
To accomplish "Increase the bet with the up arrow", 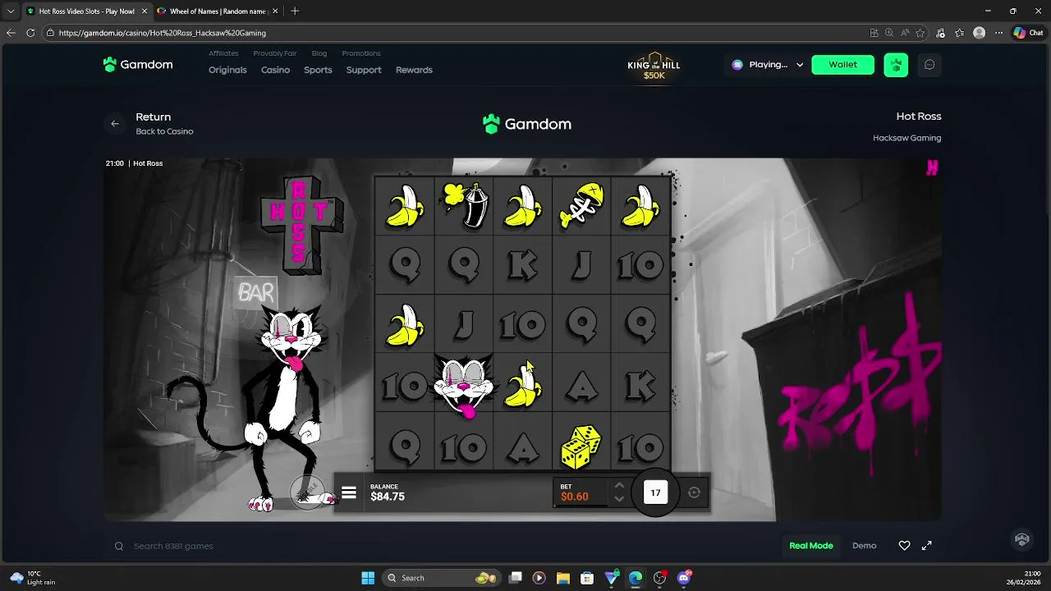I will pyautogui.click(x=619, y=486).
